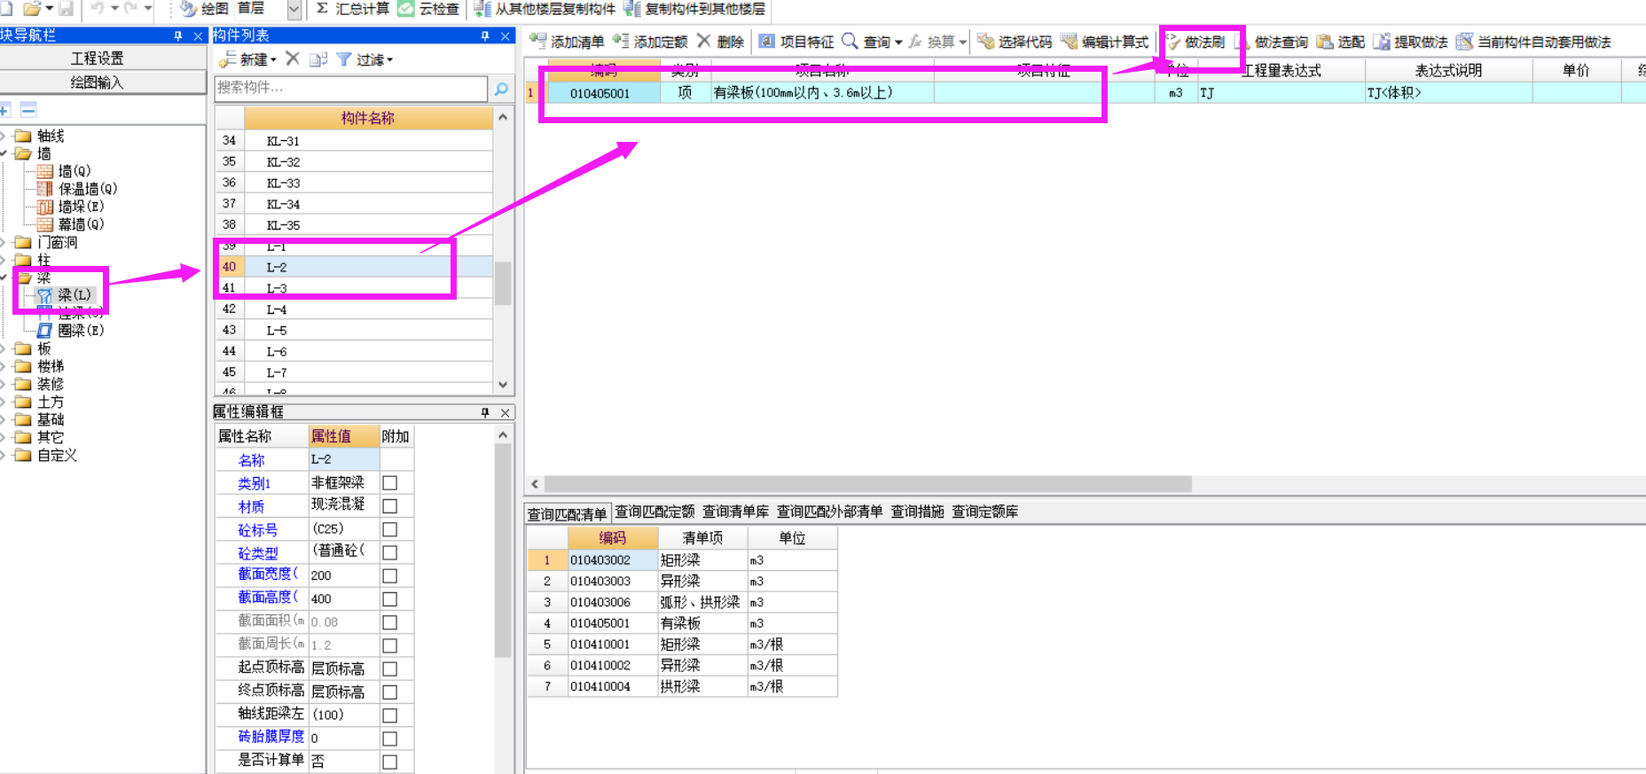Click the 过滤 funnel icon
Screen dimensions: 1646x774
click(x=344, y=59)
